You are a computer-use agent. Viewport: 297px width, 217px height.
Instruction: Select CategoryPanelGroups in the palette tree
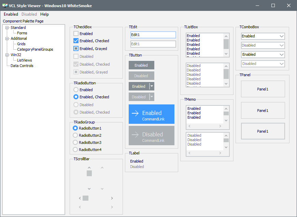(x=35, y=49)
